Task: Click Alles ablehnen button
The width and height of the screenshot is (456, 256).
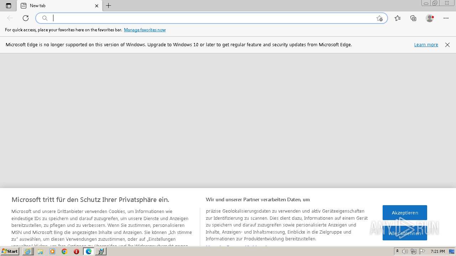Action: tap(405, 233)
